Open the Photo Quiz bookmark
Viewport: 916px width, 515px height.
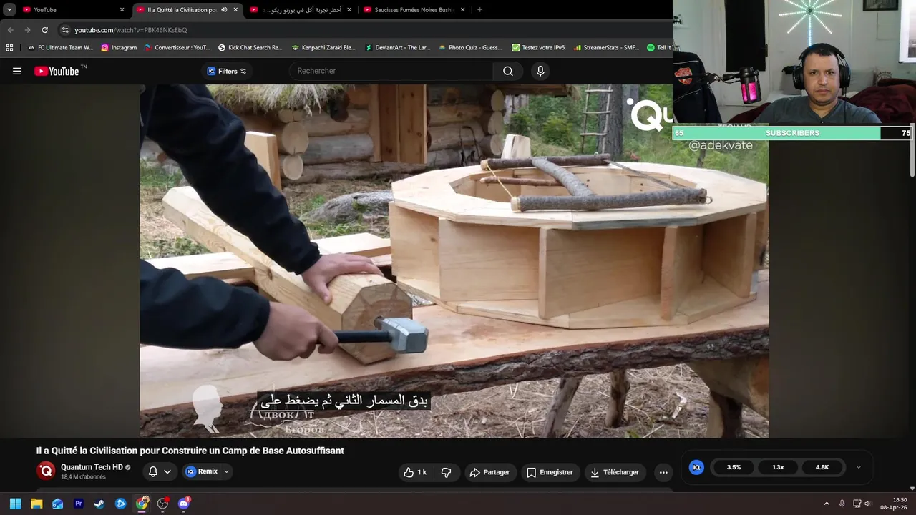469,48
